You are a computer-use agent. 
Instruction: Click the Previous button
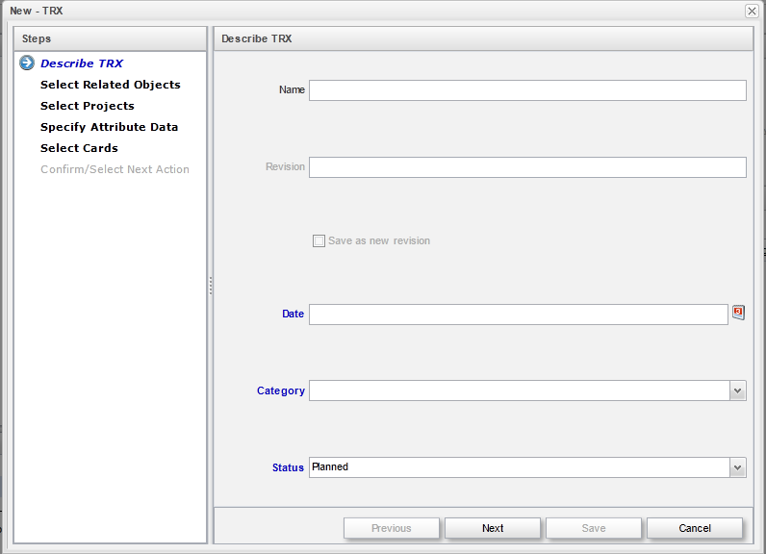[392, 528]
